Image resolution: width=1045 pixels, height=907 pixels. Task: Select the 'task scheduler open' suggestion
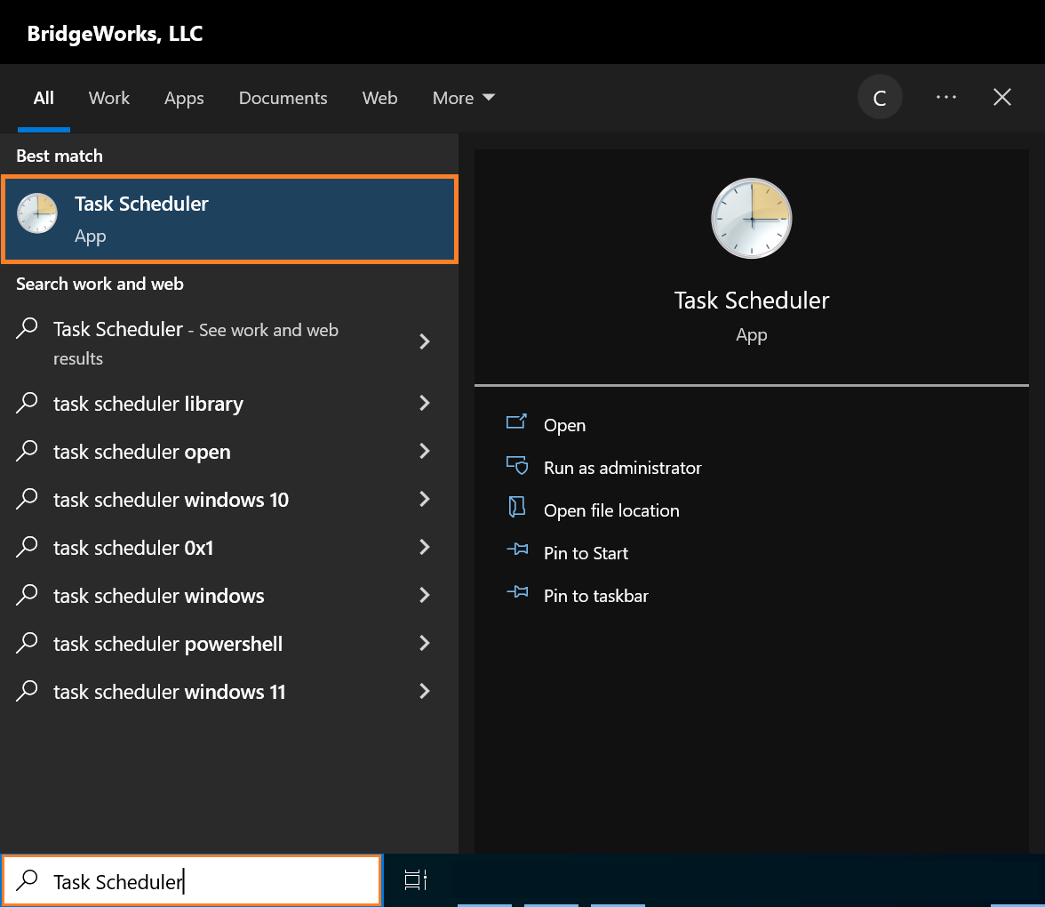229,452
